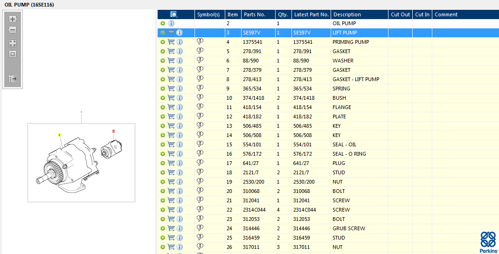
Task: Zoom out of the parts diagram
Action: click(x=13, y=30)
